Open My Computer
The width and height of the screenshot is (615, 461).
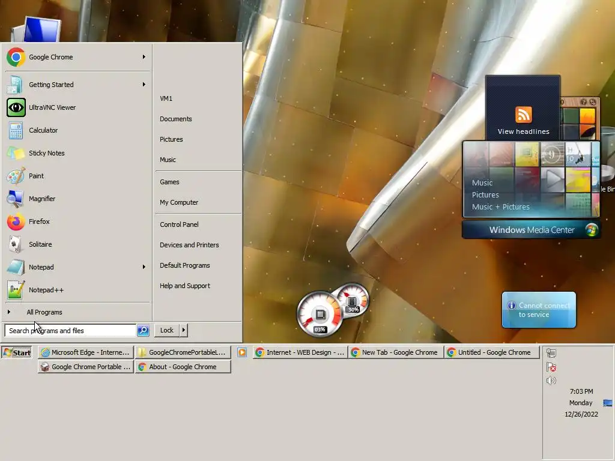pos(179,202)
